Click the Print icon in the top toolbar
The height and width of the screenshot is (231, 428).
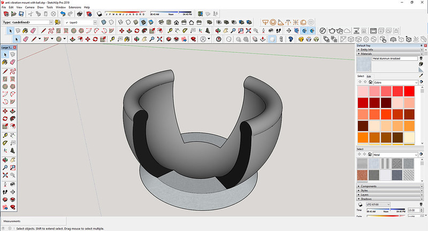pyautogui.click(x=80, y=14)
